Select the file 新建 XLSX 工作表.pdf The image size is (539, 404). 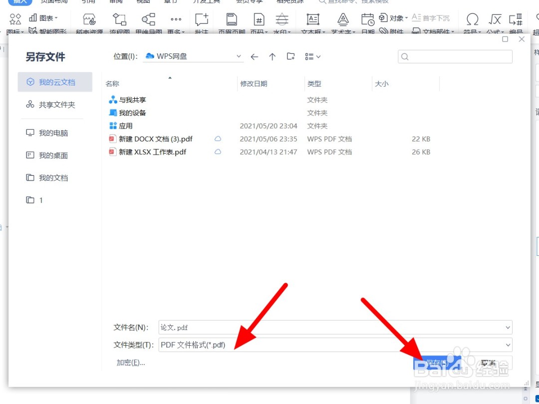click(270, 152)
